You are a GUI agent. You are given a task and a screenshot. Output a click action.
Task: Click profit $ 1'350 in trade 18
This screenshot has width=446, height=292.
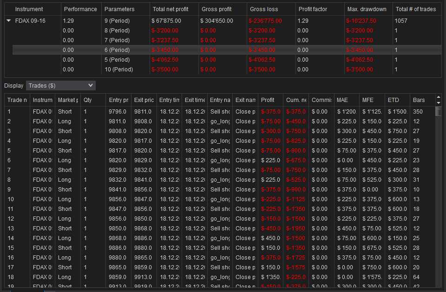coord(270,277)
